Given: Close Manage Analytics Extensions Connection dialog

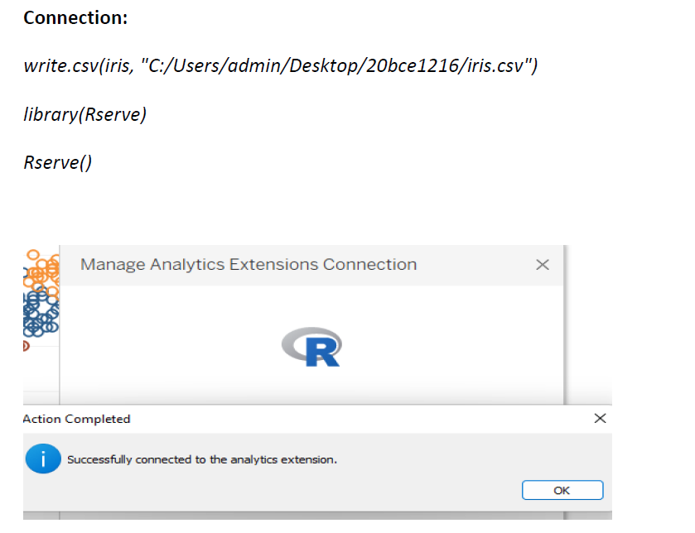Looking at the screenshot, I should [542, 265].
